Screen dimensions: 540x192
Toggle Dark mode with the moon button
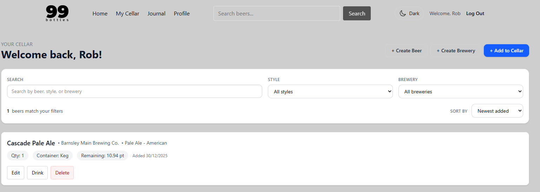tap(409, 14)
